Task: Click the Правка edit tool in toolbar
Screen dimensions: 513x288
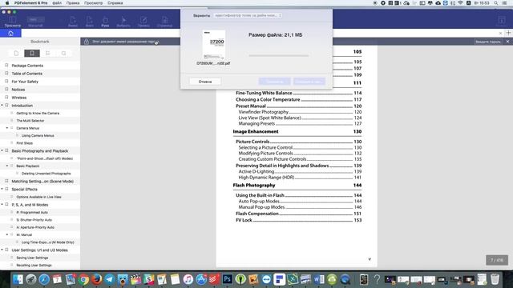Action: click(x=143, y=22)
